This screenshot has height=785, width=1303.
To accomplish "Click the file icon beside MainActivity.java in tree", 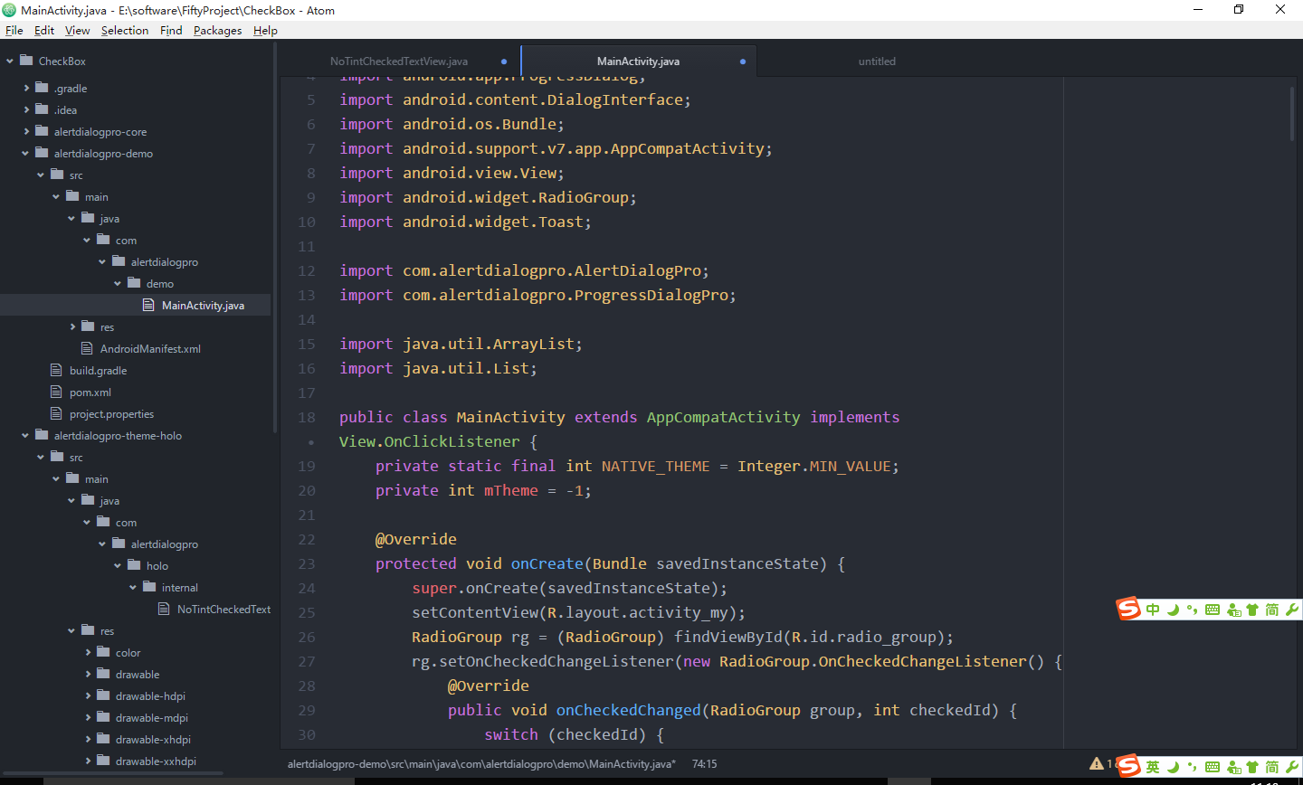I will tap(148, 305).
